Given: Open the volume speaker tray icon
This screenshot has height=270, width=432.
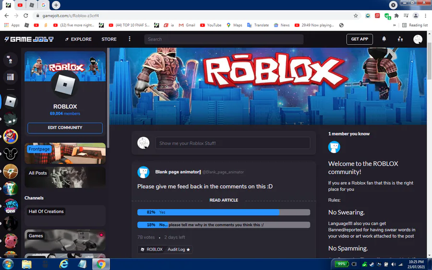Looking at the screenshot, I should tap(394, 264).
